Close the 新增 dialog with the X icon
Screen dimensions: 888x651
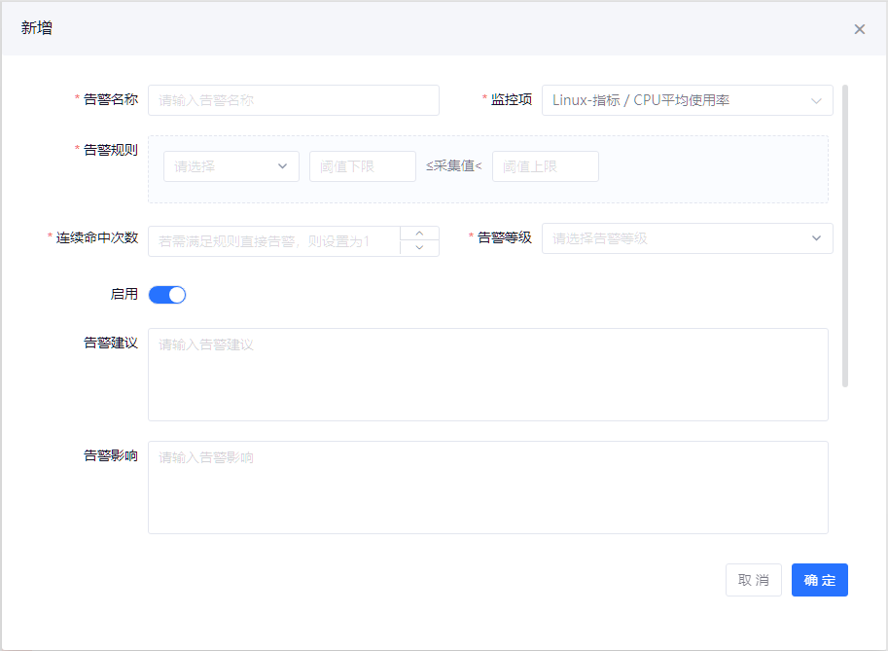(859, 29)
